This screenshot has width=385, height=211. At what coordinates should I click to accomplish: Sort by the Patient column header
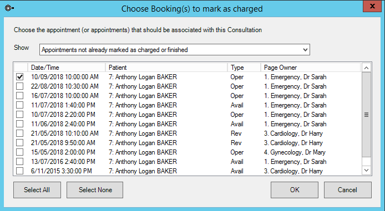click(166, 68)
